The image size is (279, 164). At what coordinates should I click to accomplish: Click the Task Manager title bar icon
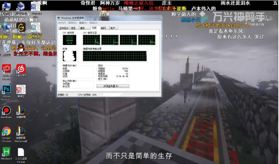(x=59, y=18)
